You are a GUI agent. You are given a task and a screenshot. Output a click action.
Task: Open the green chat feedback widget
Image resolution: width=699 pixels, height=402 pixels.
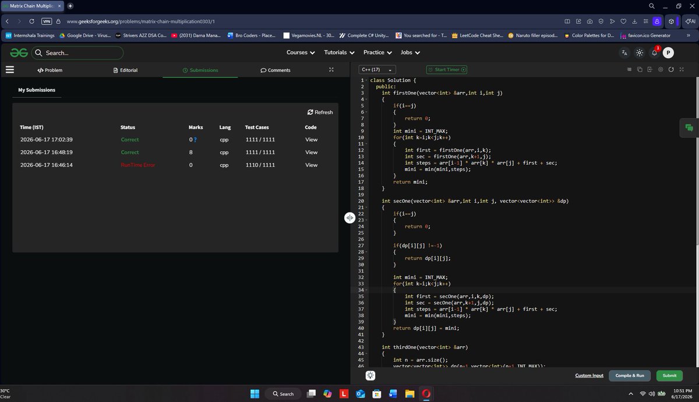click(x=689, y=128)
